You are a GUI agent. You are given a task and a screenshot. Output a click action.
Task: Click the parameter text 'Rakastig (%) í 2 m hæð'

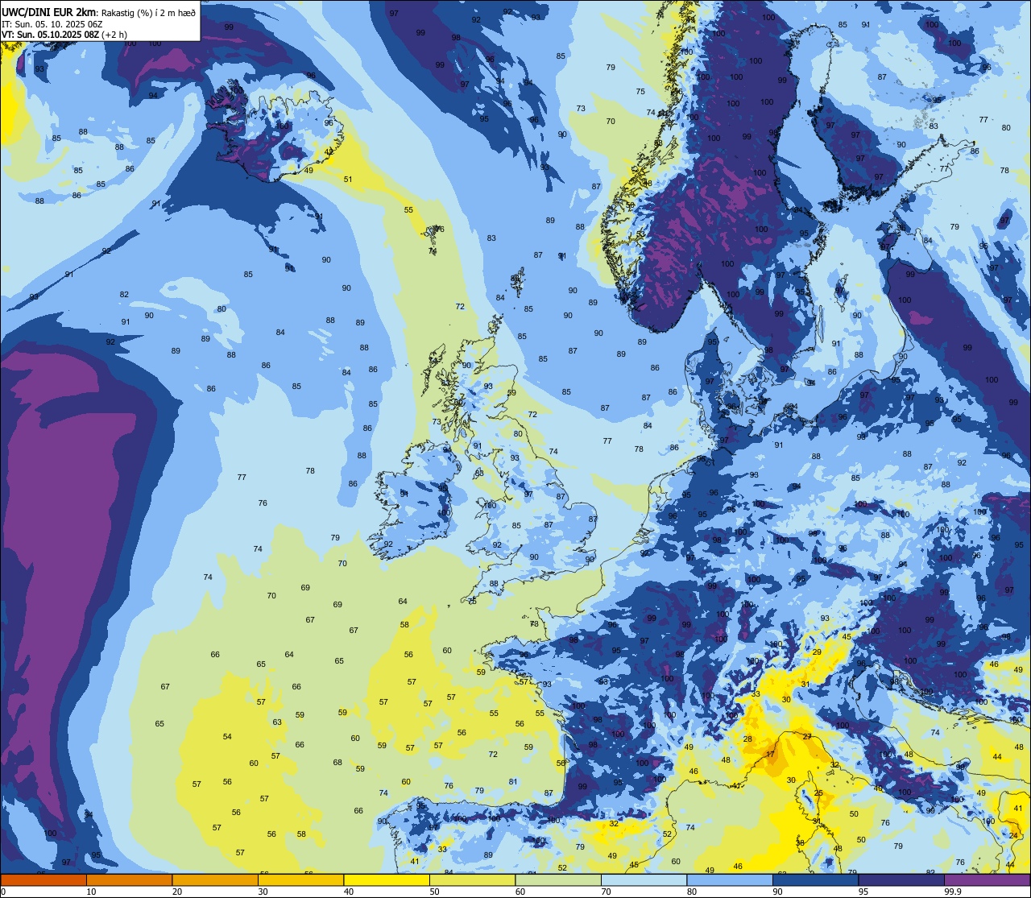147,13
